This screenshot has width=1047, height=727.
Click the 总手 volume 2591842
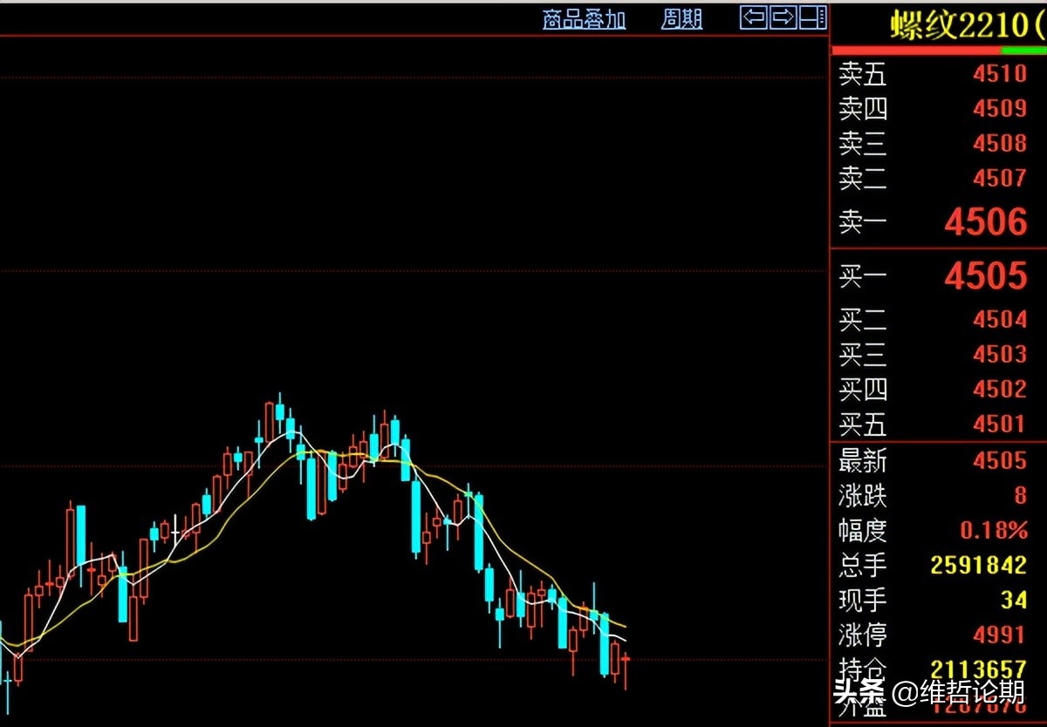(978, 565)
